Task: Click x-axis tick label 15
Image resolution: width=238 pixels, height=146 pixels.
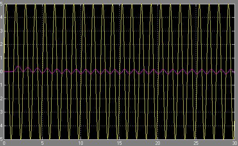Action: point(119,143)
